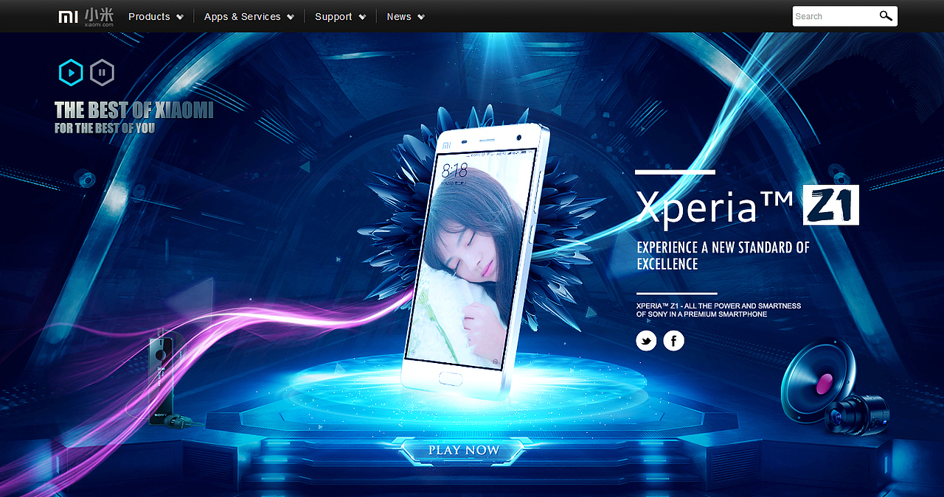Image resolution: width=944 pixels, height=497 pixels.
Task: Click the Z1 logo badge
Action: coord(831,205)
